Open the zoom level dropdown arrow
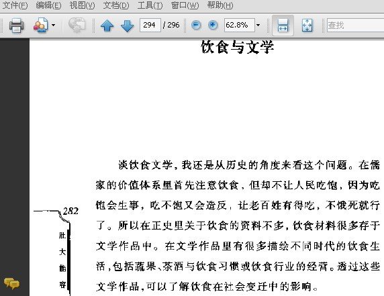The height and width of the screenshot is (296, 384). click(258, 25)
